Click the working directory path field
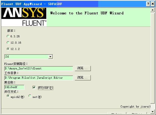 (x=39, y=78)
